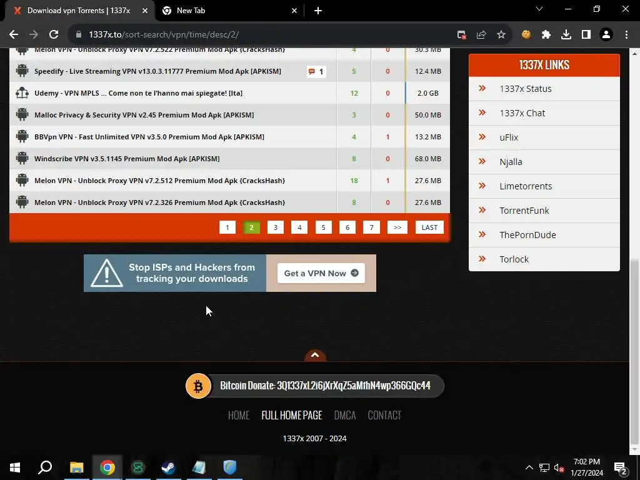Open 1337x Status link
Image resolution: width=640 pixels, height=480 pixels.
pos(525,89)
